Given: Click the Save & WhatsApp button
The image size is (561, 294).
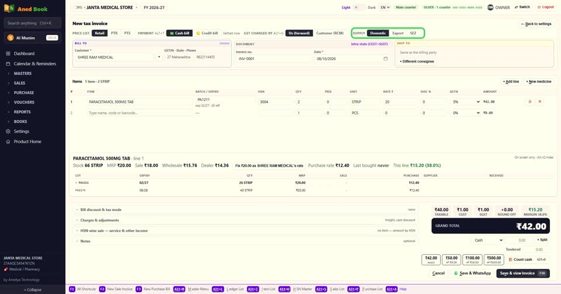Looking at the screenshot, I should pos(472,273).
